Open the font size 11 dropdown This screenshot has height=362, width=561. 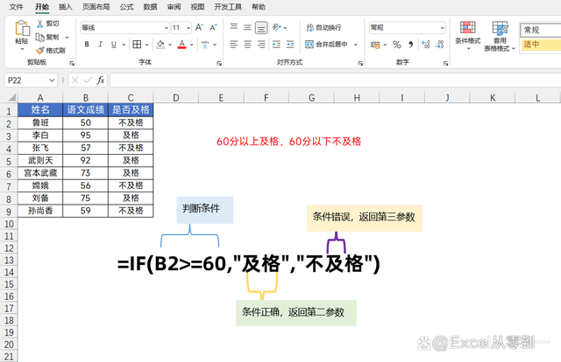(x=188, y=28)
